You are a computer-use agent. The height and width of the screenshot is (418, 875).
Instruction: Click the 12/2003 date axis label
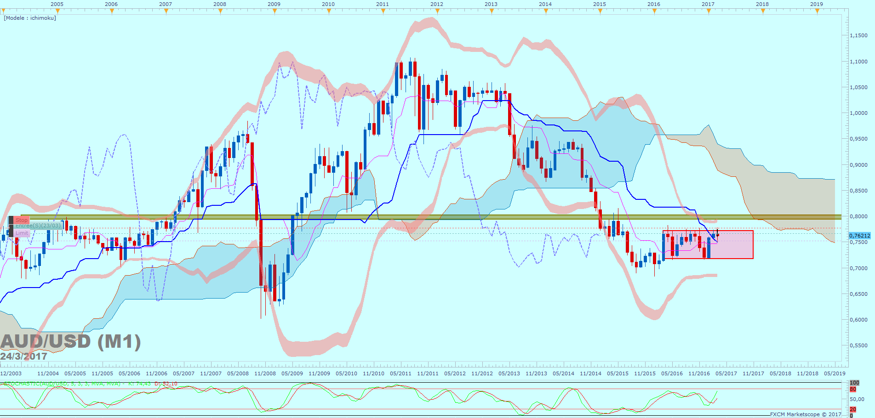[11, 373]
